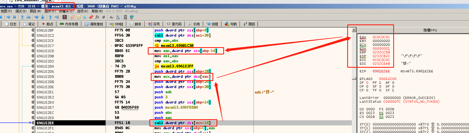Switch to the 内存布局 tab
469x133 pixels.
69,24
